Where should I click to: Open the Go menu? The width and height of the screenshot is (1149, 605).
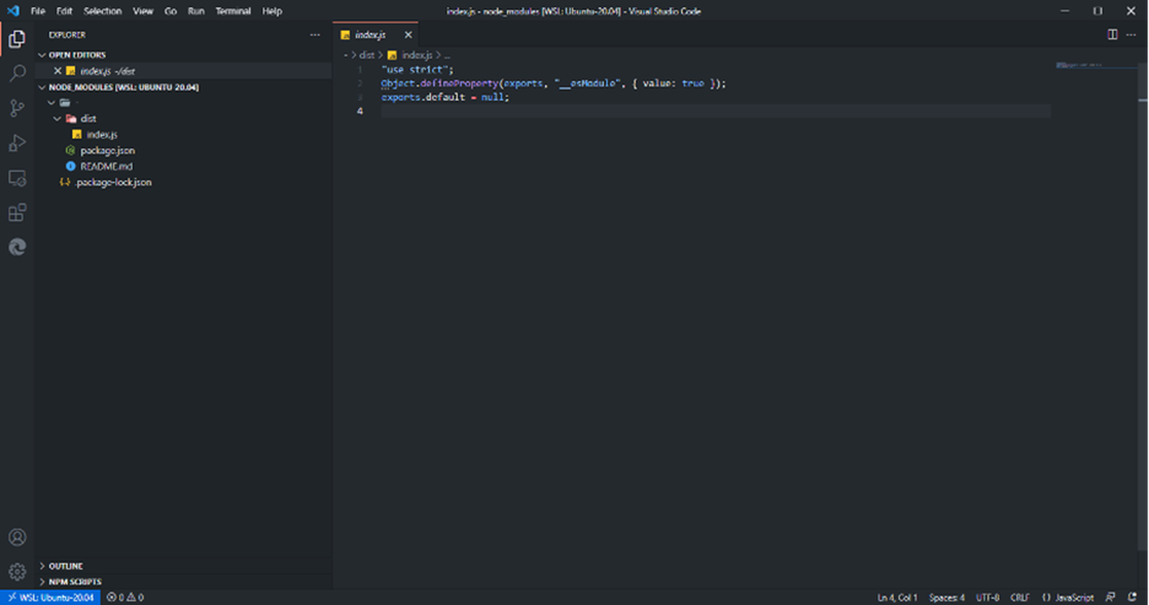click(x=171, y=11)
